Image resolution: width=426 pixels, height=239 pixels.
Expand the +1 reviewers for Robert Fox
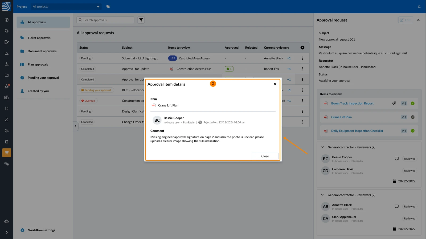[x=289, y=69]
